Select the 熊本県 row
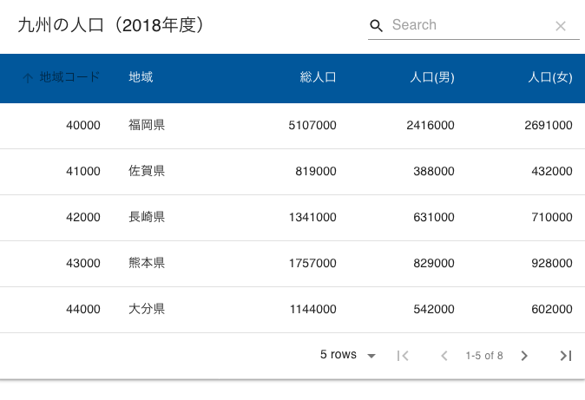Viewport: 585px width, 400px height. point(292,264)
